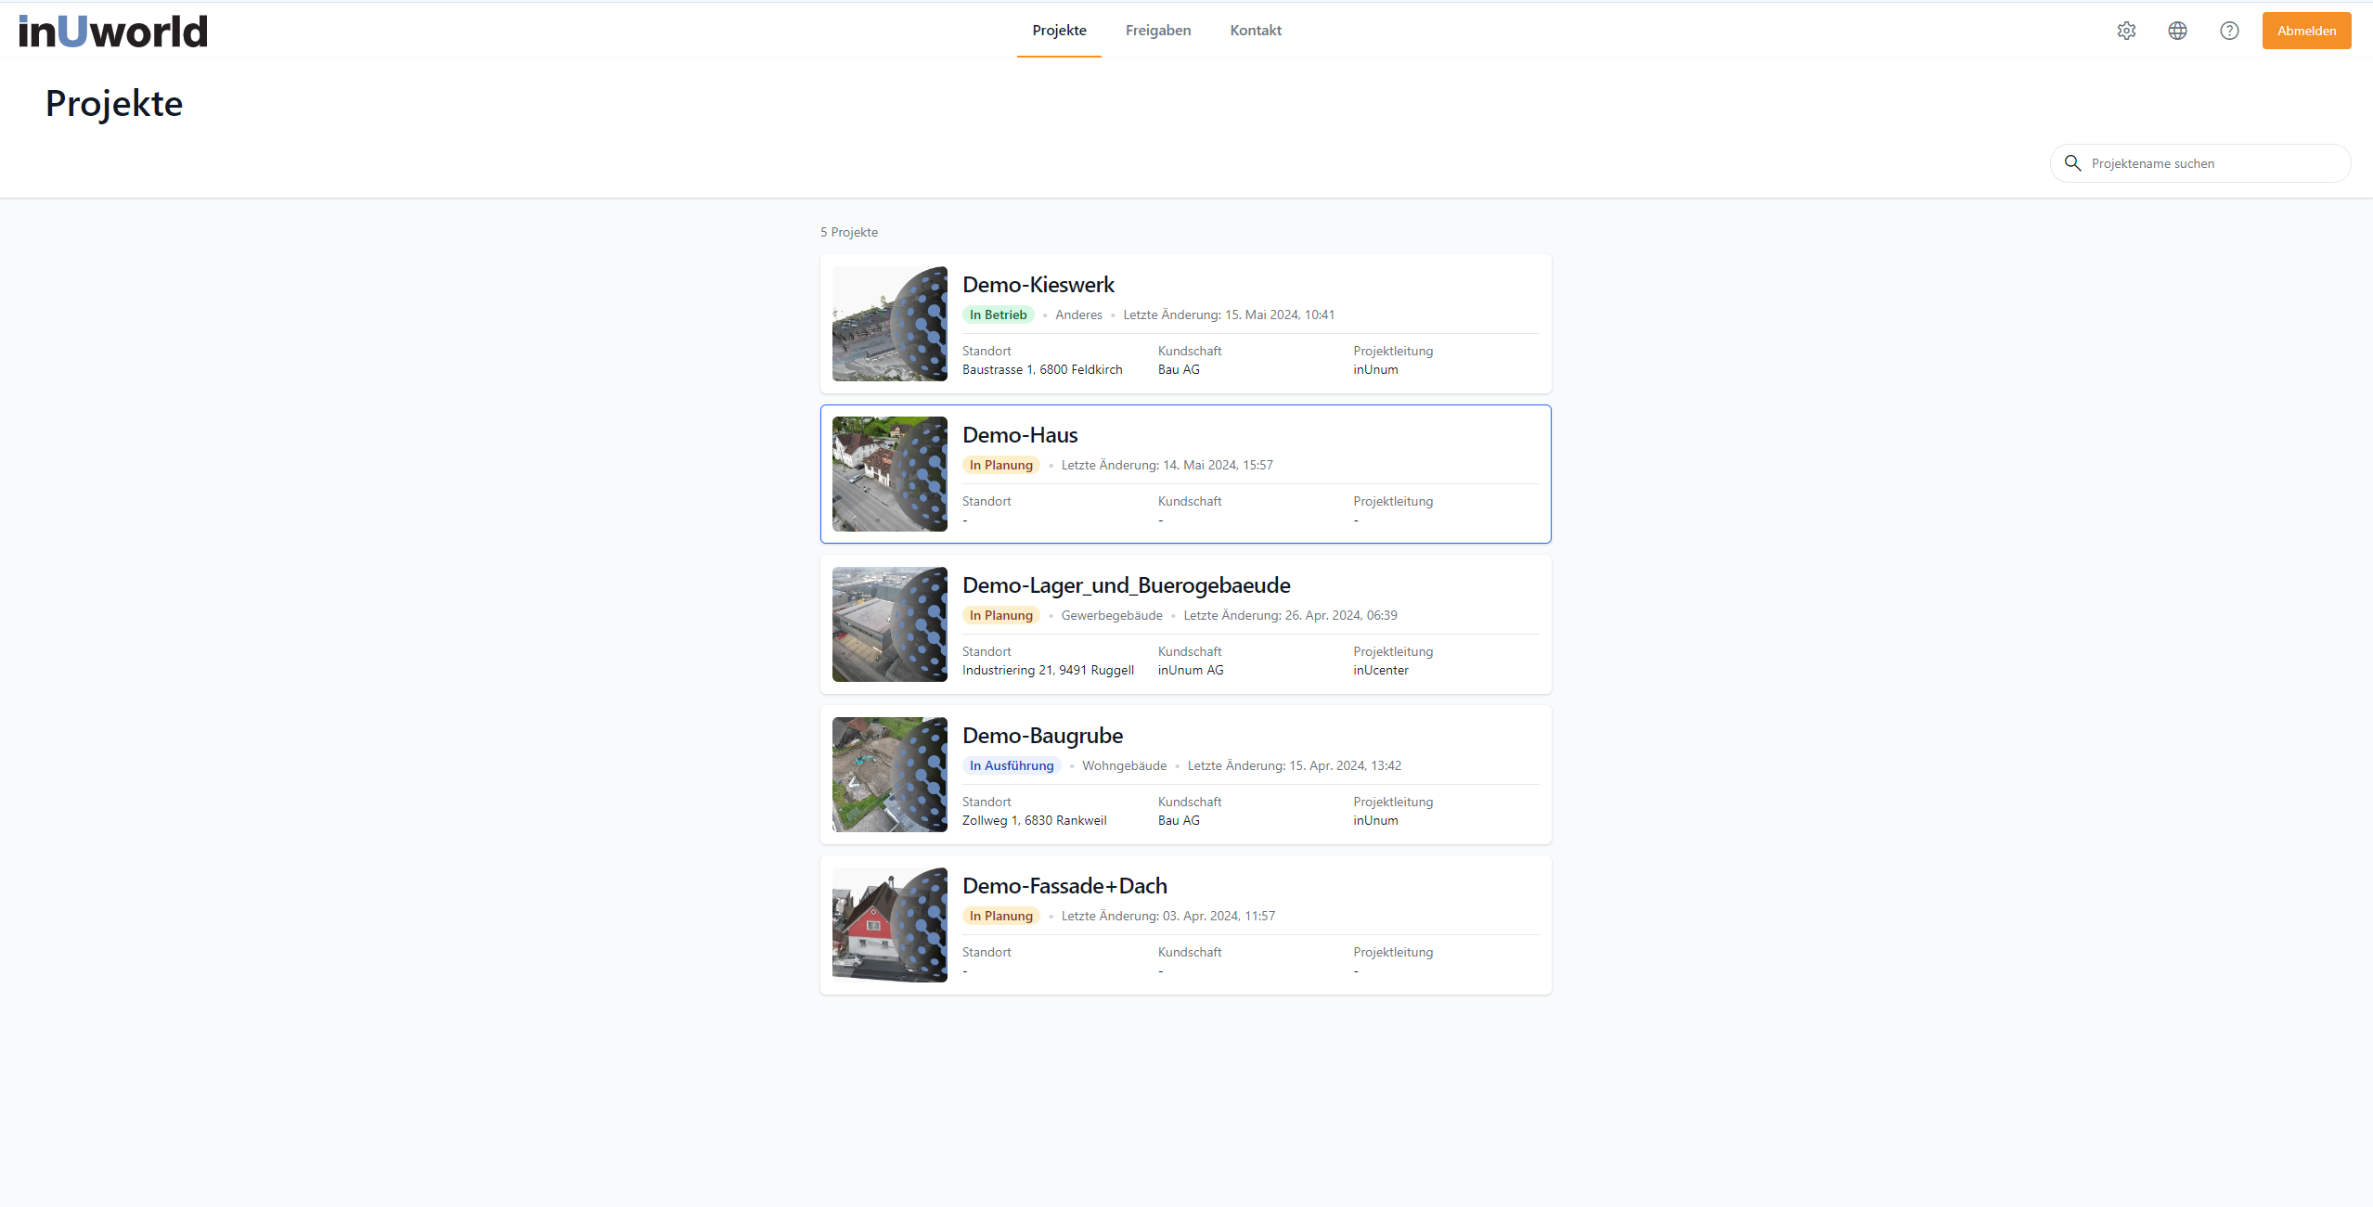Open the Demo-Baugrube thumbnail image
The width and height of the screenshot is (2373, 1207).
[x=889, y=775]
